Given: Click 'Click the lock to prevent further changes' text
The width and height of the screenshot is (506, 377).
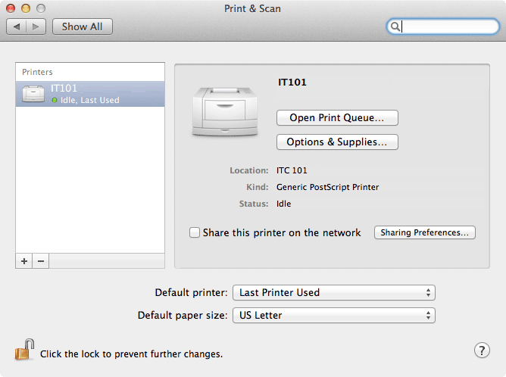Looking at the screenshot, I should 131,354.
